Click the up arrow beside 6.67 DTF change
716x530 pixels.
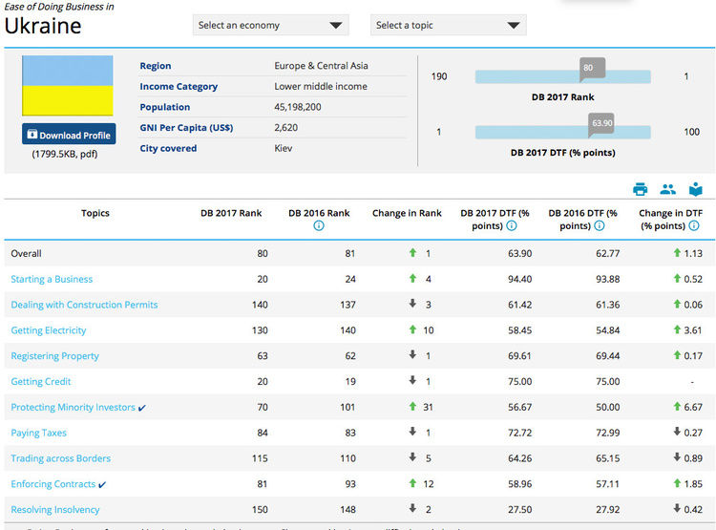(x=677, y=406)
